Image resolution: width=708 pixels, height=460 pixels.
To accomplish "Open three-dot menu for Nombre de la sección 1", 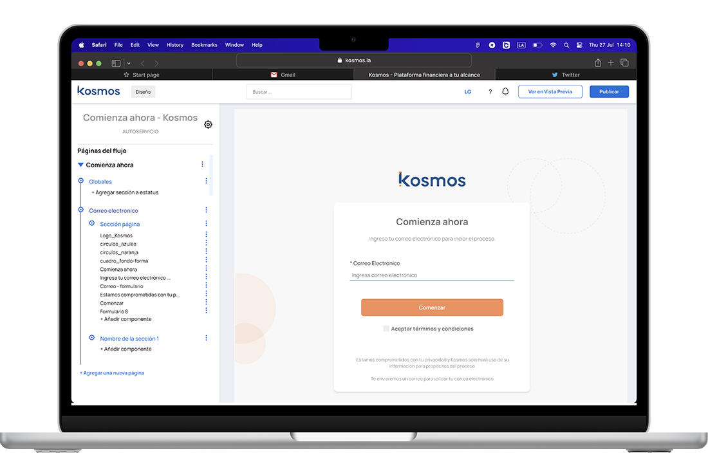I will pyautogui.click(x=207, y=338).
